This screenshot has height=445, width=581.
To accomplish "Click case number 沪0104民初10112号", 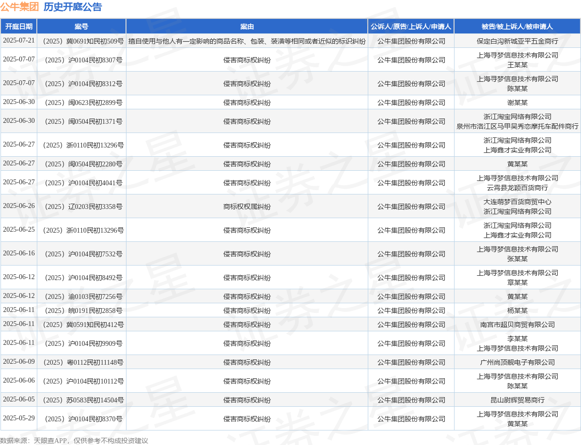I will coord(81,381).
